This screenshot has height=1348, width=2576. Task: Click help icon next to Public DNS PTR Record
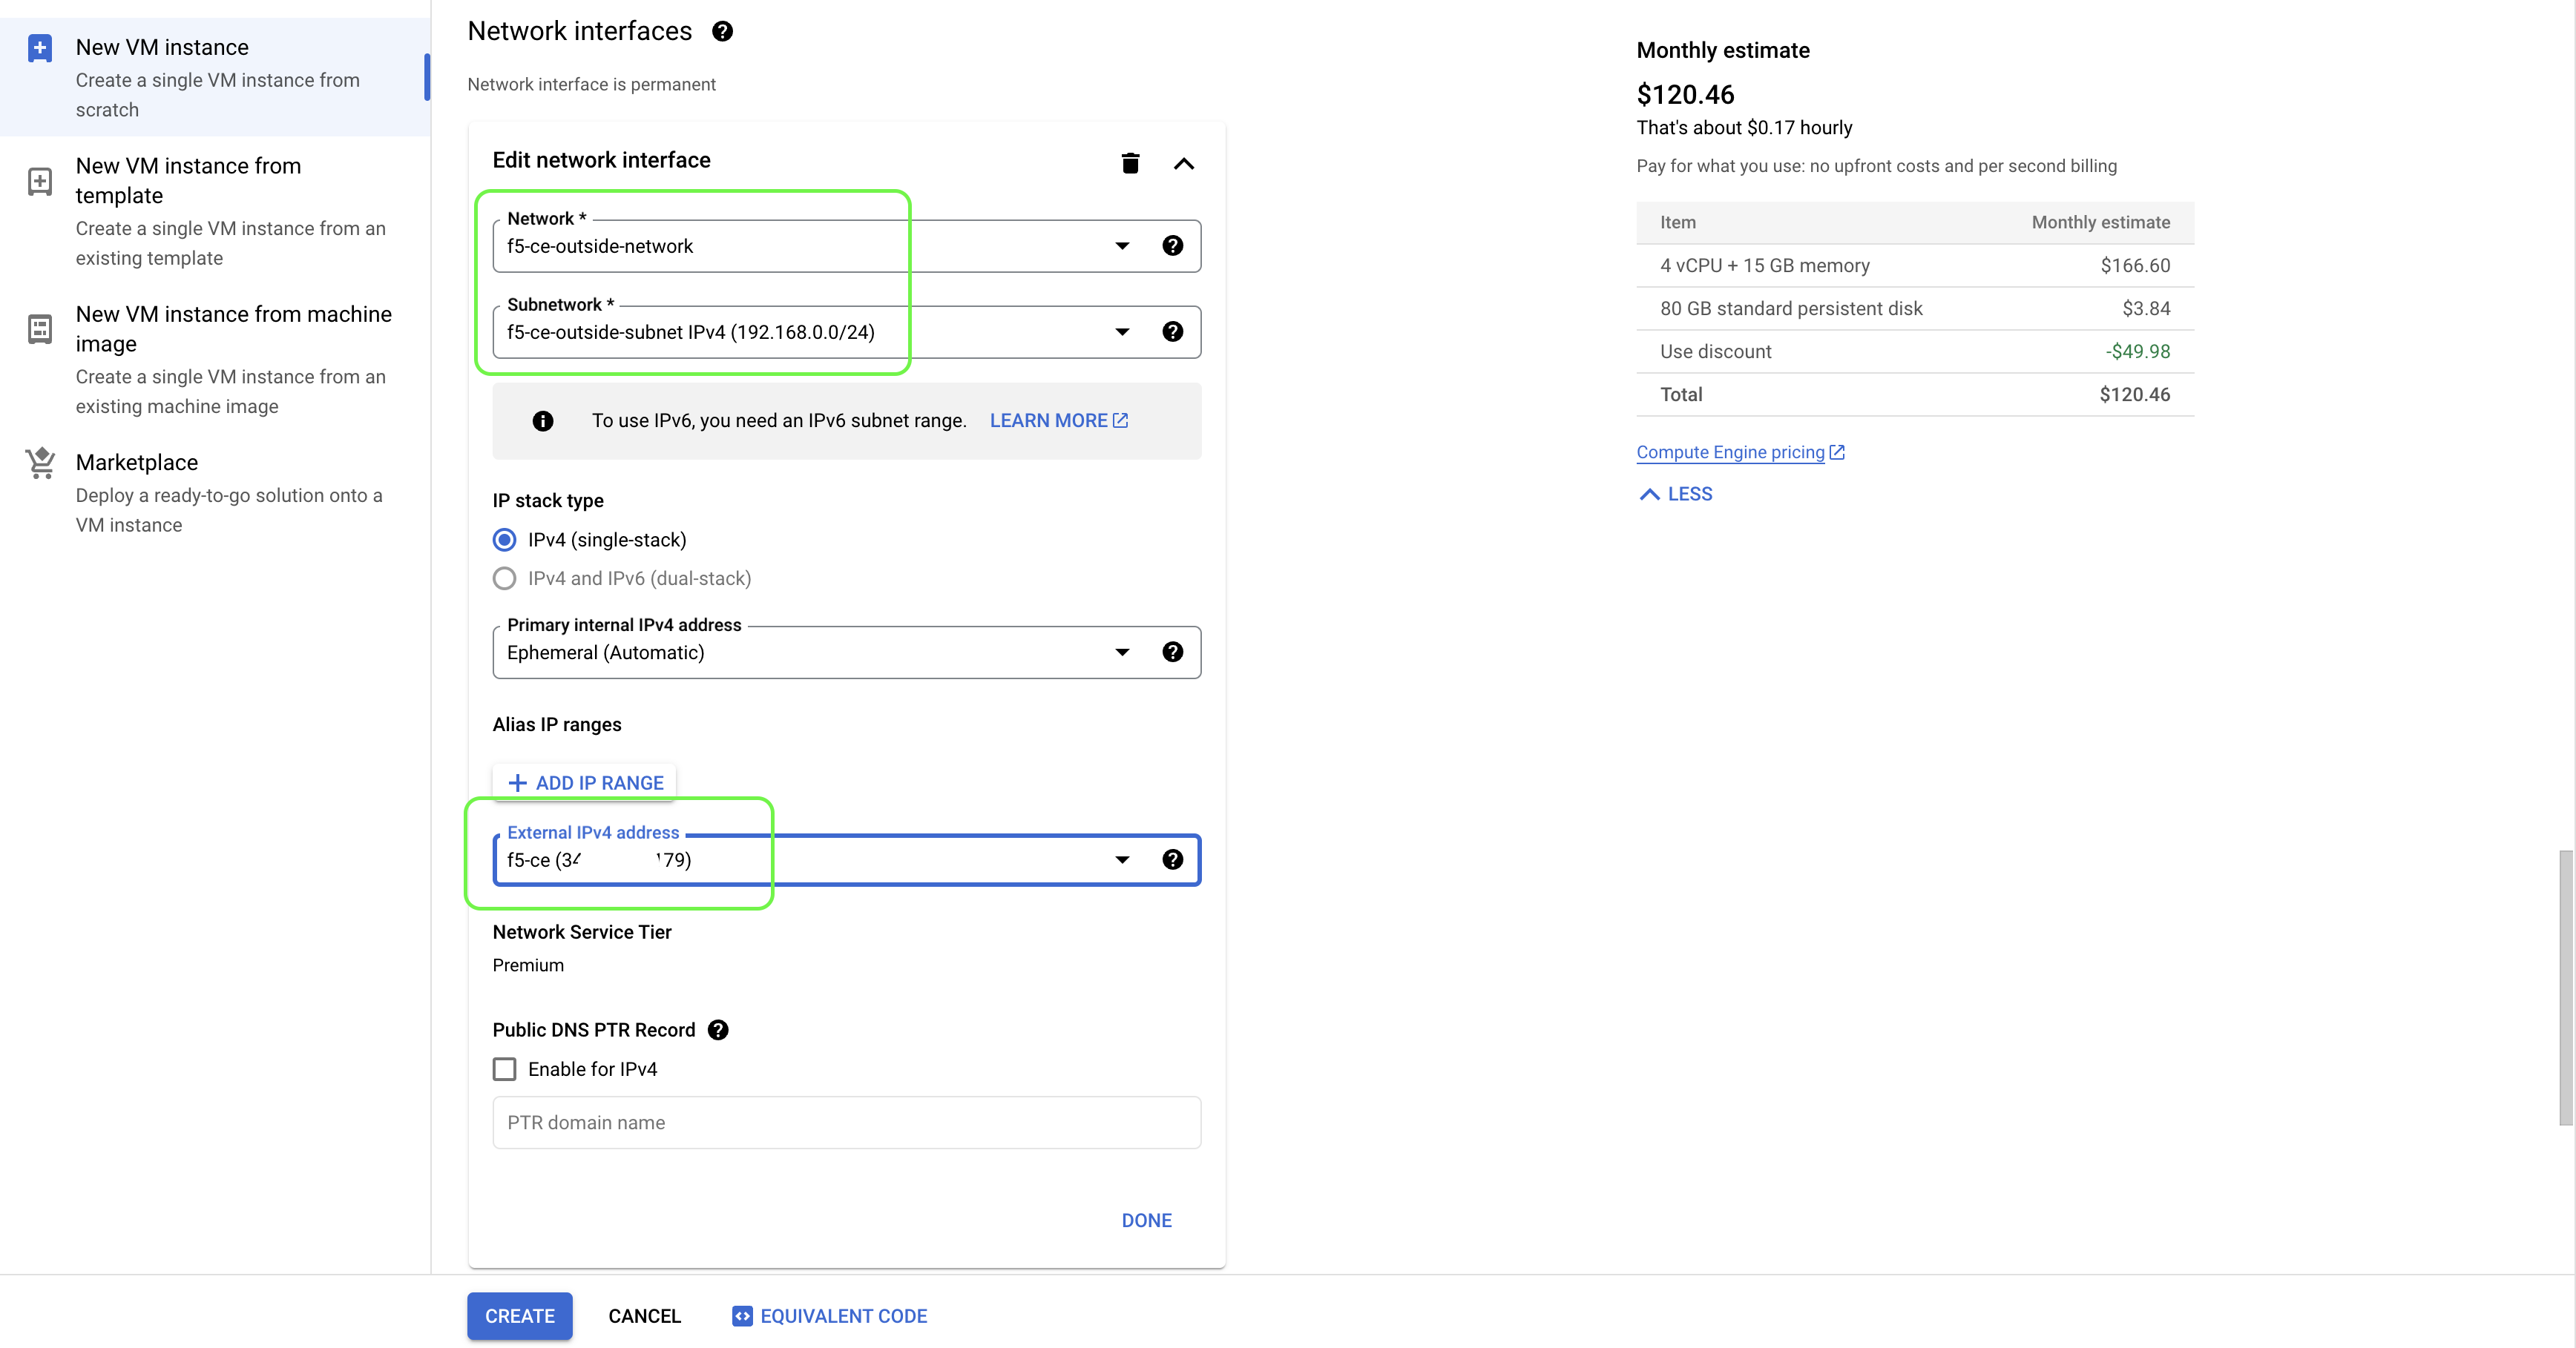718,1029
